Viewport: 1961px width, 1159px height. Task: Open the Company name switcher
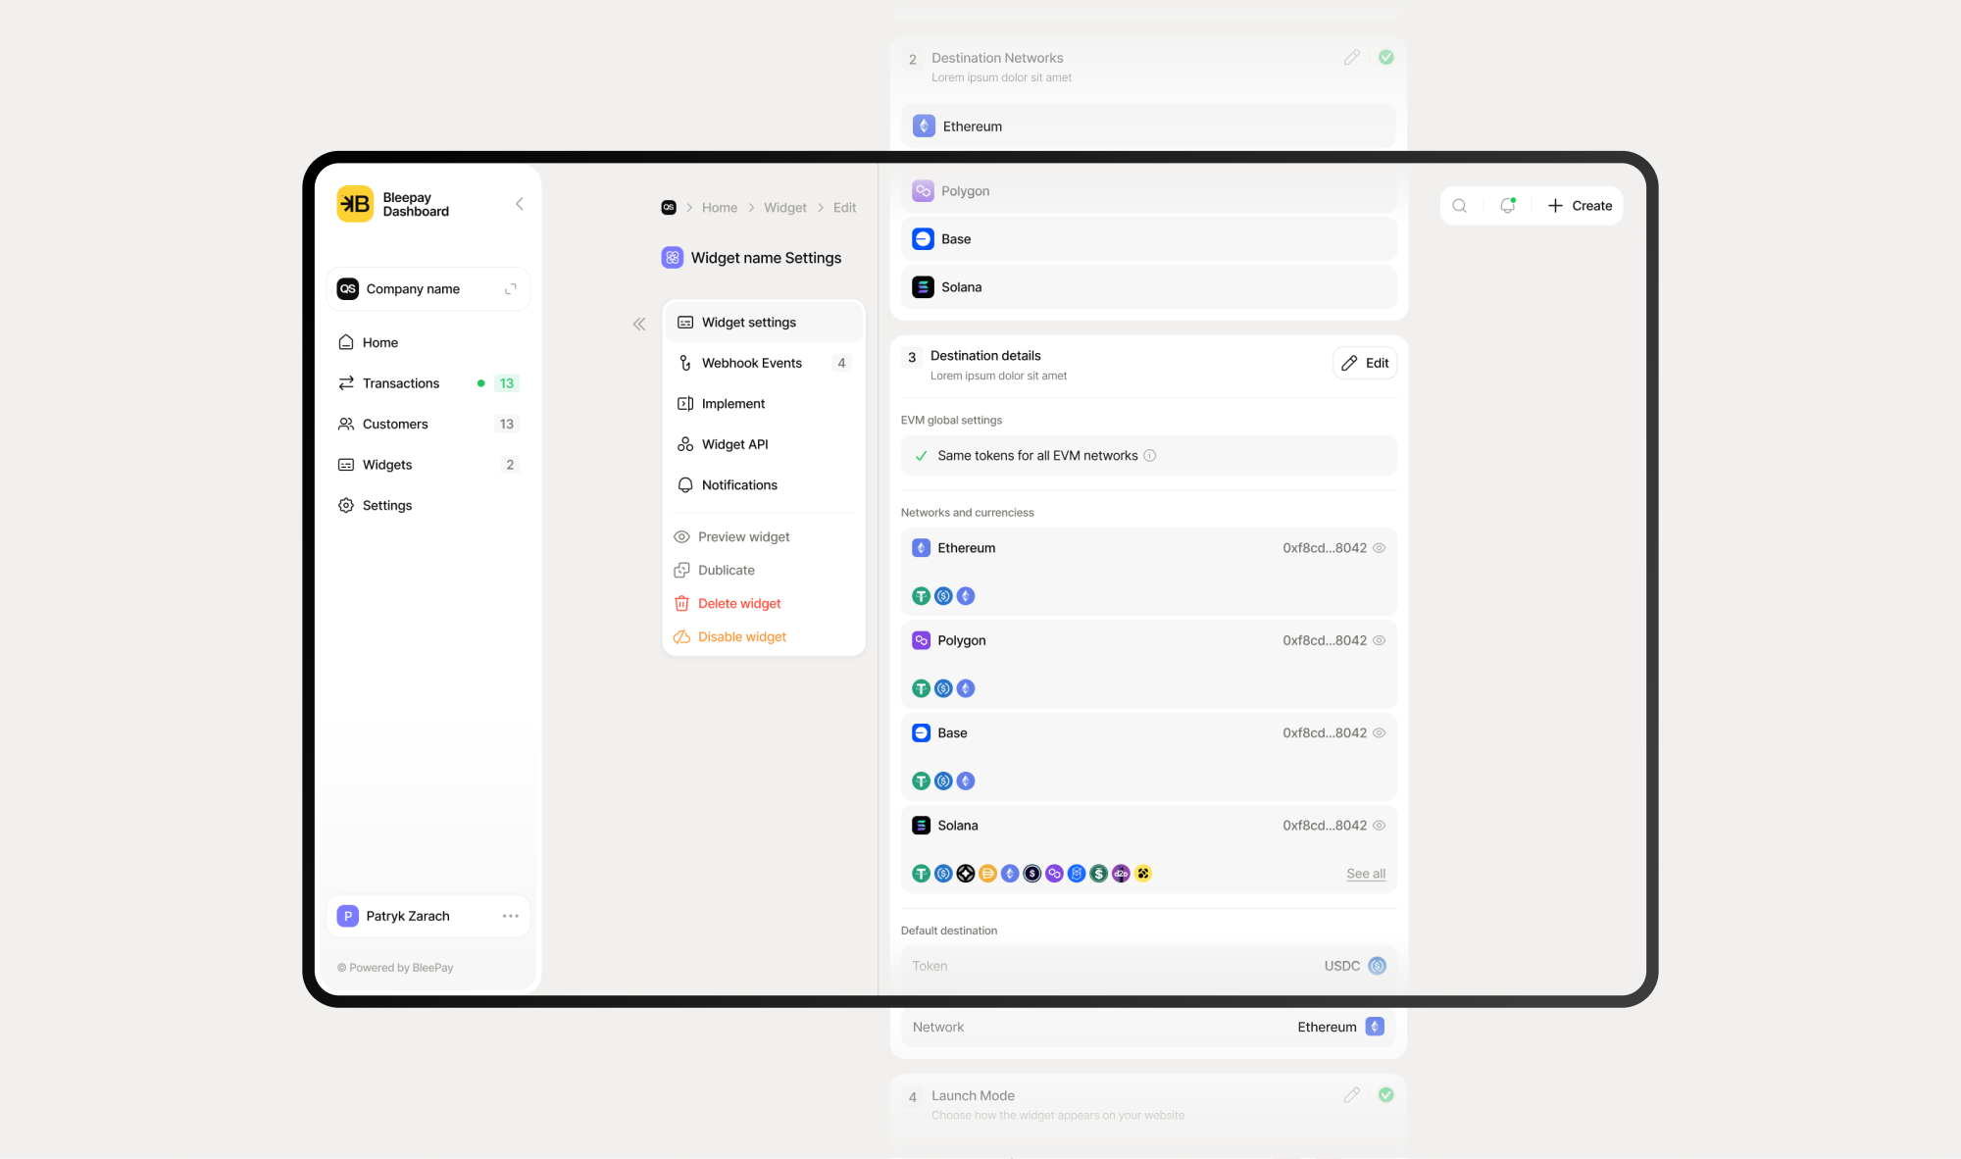(x=428, y=288)
